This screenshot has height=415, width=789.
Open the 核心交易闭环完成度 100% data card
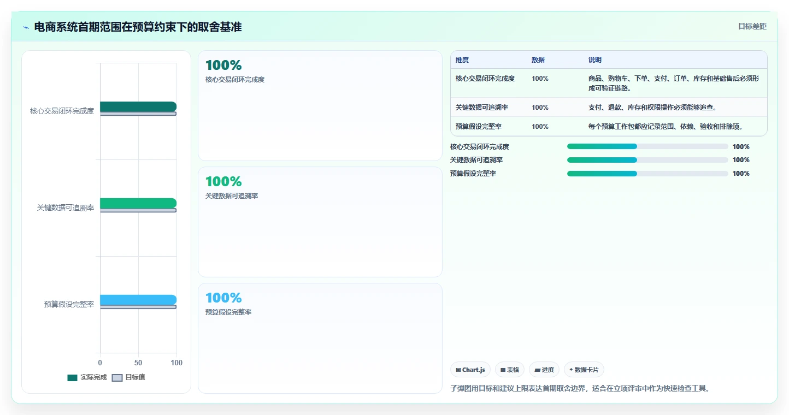point(320,106)
